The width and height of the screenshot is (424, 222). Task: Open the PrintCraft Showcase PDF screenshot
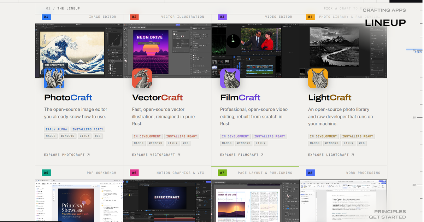(79, 201)
